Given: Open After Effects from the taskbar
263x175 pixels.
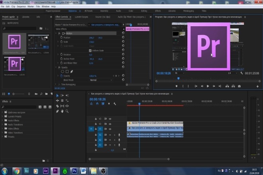Looking at the screenshot, I should coord(45,171).
